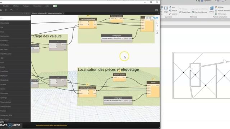Expand the Geometry library category
Viewport: 230px width, 129px height.
[x=4, y=40]
